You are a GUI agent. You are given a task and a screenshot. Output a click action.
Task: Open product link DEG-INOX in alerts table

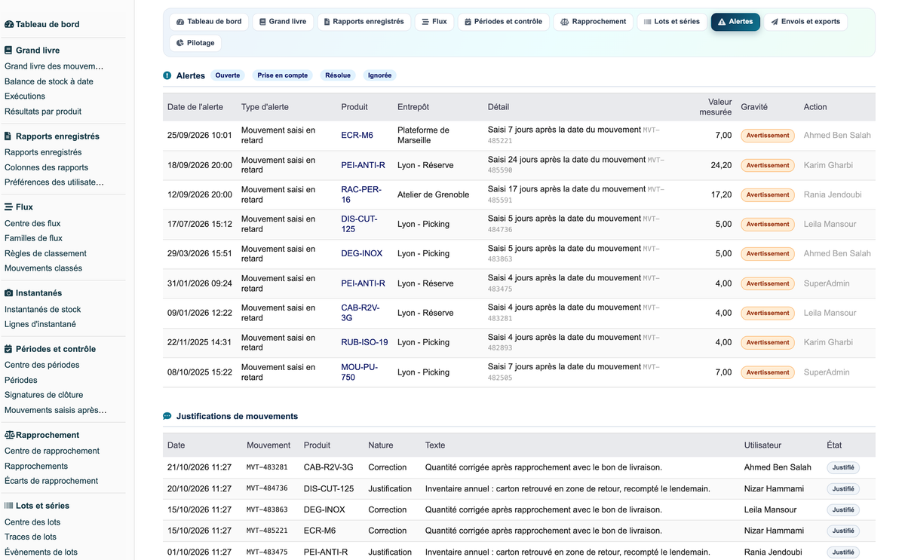[x=362, y=254]
